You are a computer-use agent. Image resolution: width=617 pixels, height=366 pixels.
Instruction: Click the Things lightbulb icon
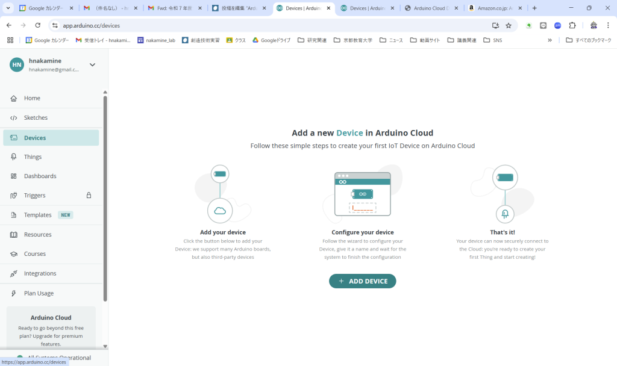13,157
